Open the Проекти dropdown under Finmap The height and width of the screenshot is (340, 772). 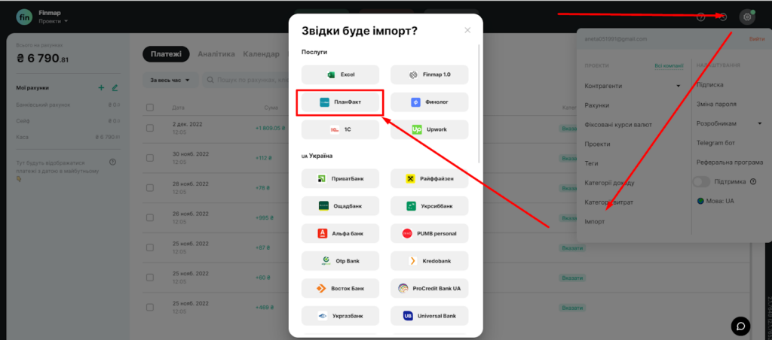54,21
